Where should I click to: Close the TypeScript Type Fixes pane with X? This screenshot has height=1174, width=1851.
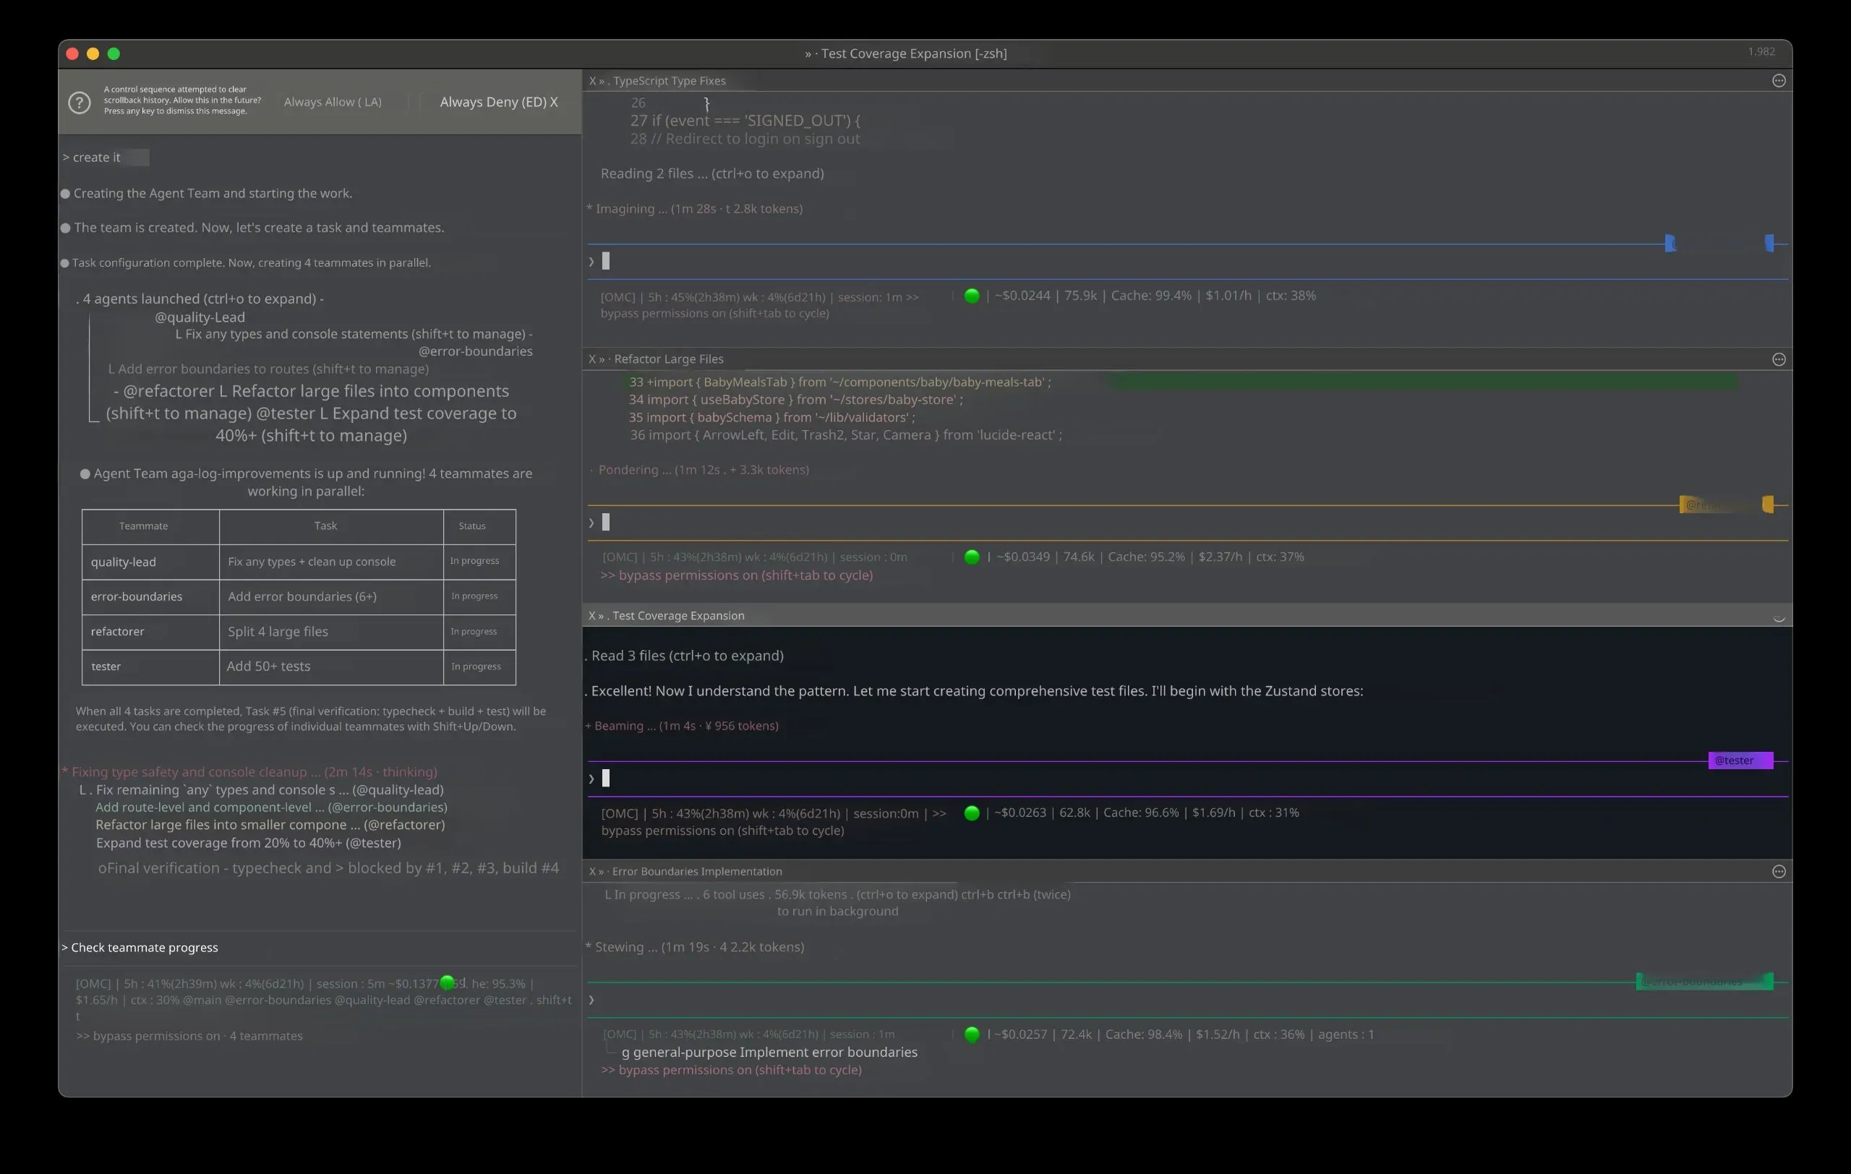click(x=592, y=81)
